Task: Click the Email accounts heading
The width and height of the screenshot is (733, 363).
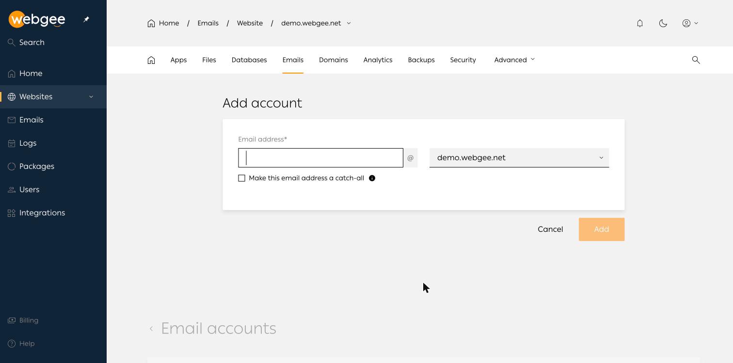Action: pyautogui.click(x=219, y=329)
